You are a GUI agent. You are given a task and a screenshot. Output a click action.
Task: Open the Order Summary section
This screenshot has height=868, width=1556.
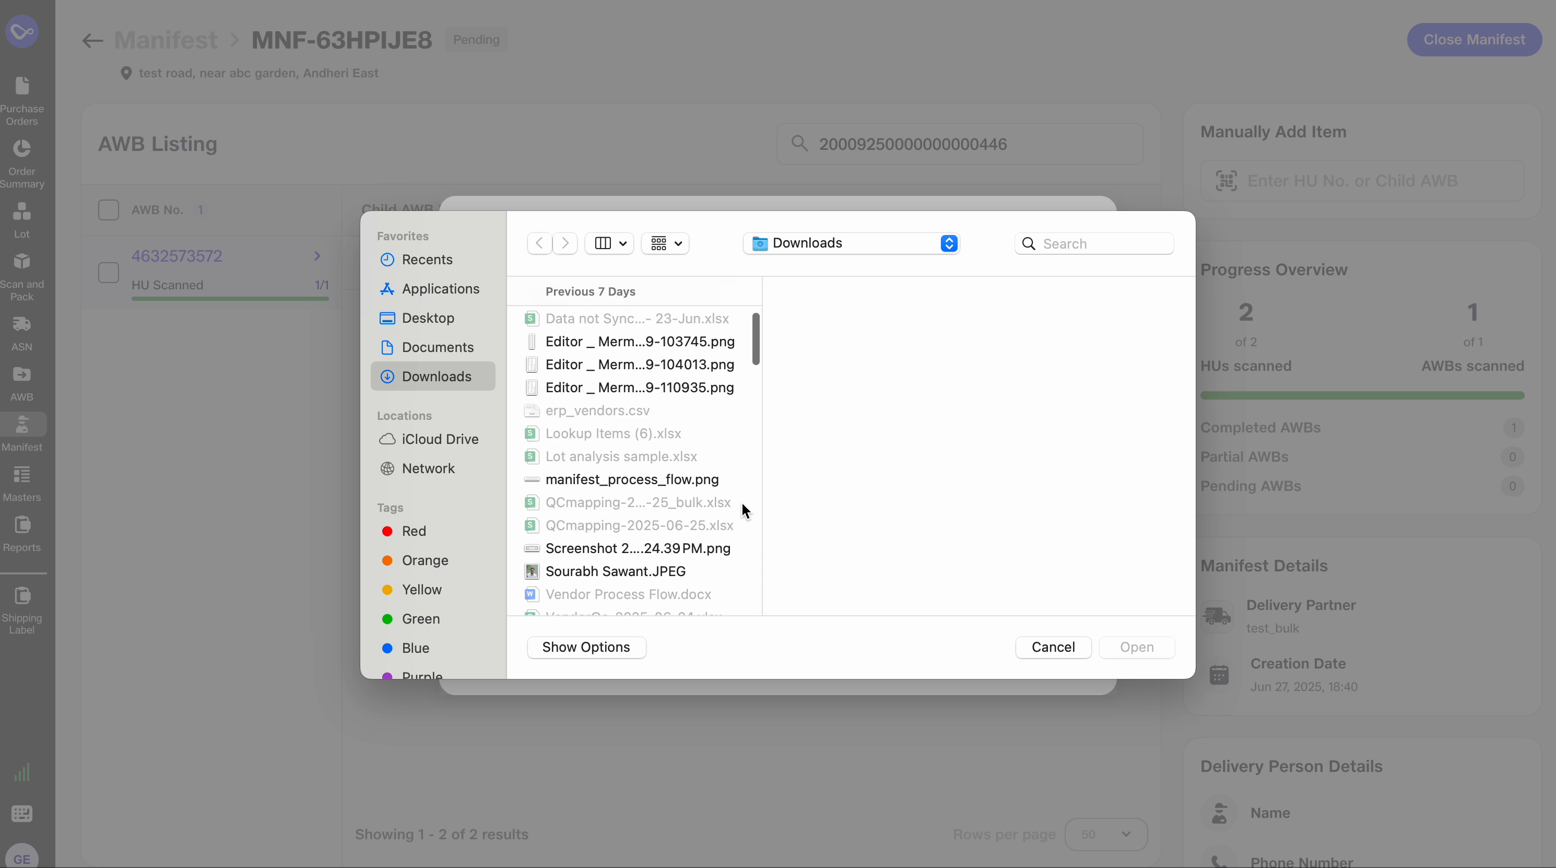pos(22,162)
